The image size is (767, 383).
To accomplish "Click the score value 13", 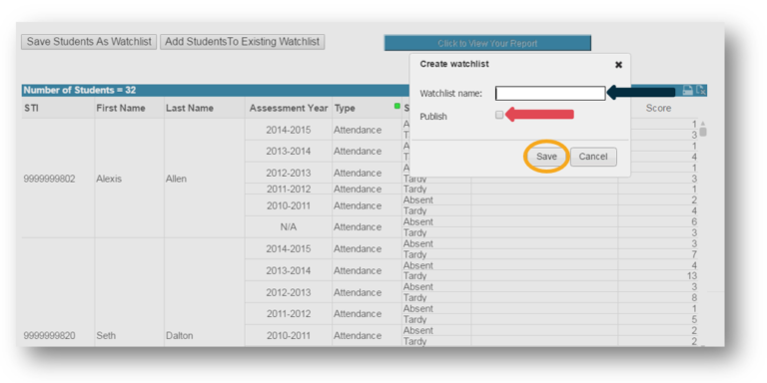I will coord(692,276).
